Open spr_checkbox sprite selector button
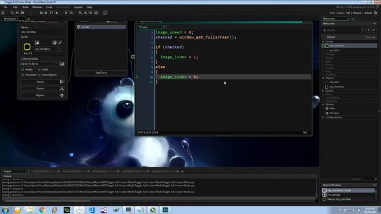 pos(60,49)
